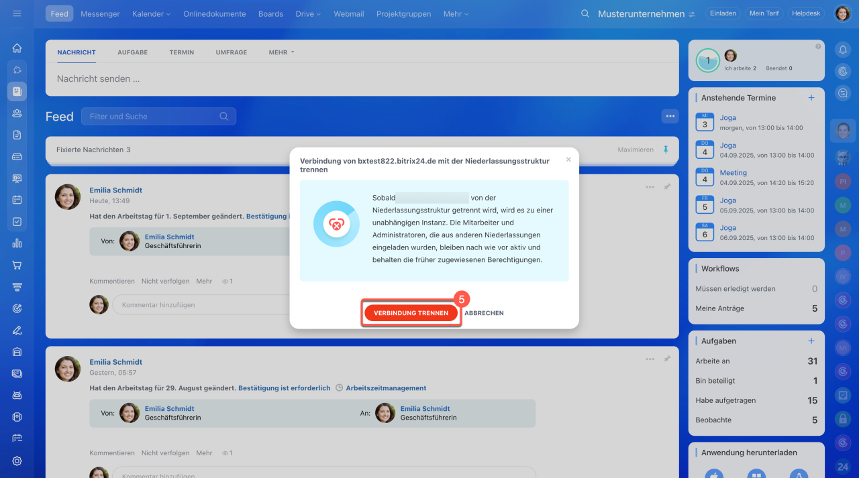Open the shopping cart icon in sidebar
Viewport: 859px width, 478px height.
pos(17,265)
